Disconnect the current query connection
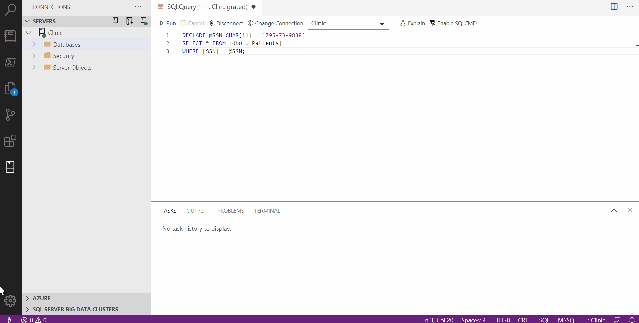 click(226, 23)
